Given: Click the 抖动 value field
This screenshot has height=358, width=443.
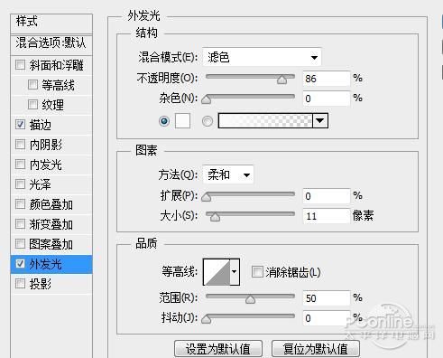Looking at the screenshot, I should tap(327, 318).
